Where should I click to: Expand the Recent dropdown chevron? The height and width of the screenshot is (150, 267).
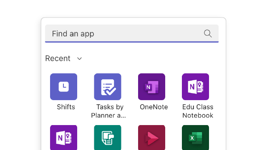pos(79,59)
